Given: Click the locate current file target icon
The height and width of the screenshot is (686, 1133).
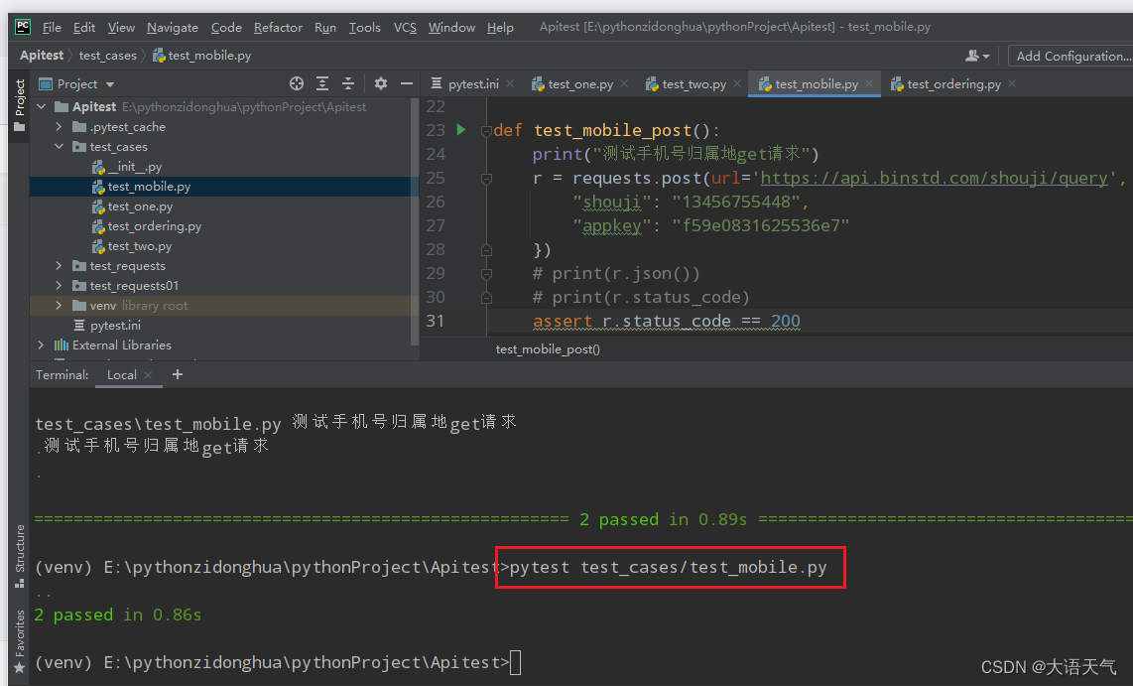Looking at the screenshot, I should pyautogui.click(x=297, y=83).
